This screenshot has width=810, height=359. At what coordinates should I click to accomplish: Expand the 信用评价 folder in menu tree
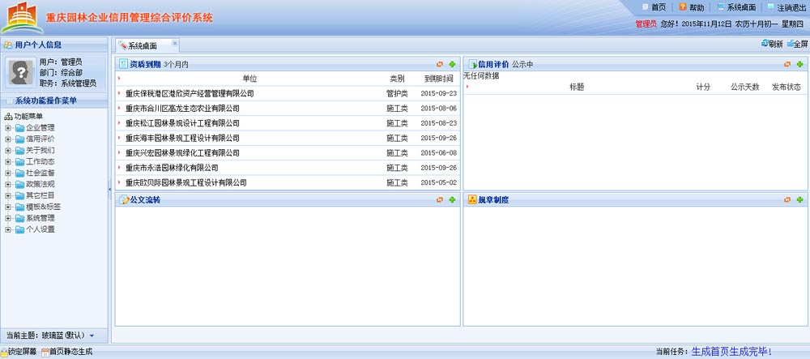click(8, 139)
